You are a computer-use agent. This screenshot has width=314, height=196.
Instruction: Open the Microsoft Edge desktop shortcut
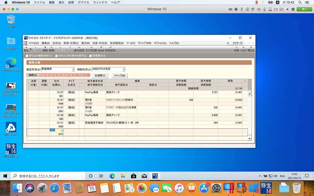click(x=11, y=65)
